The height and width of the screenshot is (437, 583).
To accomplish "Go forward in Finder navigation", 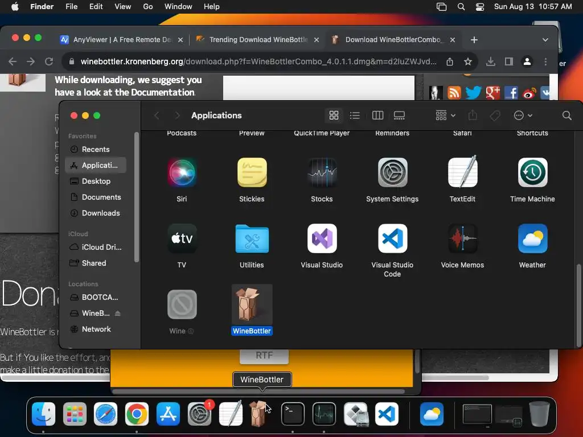I will click(x=178, y=116).
